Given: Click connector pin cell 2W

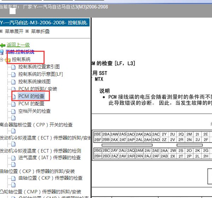Looking at the screenshot, I should [x=172, y=150].
